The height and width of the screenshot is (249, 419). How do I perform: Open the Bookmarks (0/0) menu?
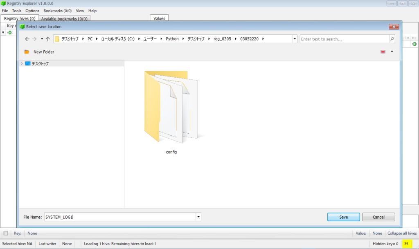57,11
